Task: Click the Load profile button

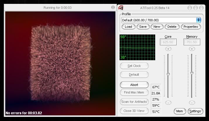Action: [129, 27]
